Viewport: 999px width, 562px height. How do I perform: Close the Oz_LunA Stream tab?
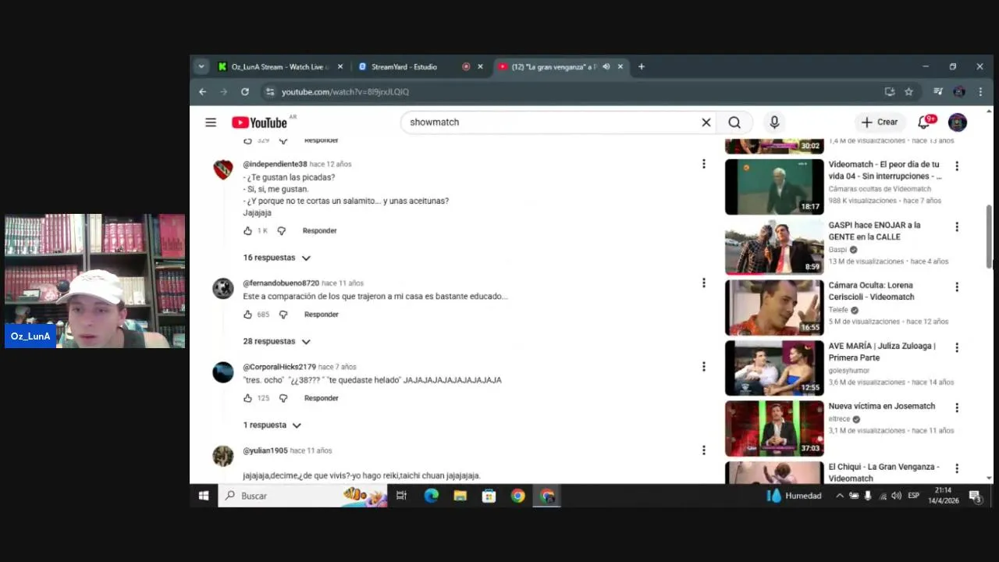point(340,67)
